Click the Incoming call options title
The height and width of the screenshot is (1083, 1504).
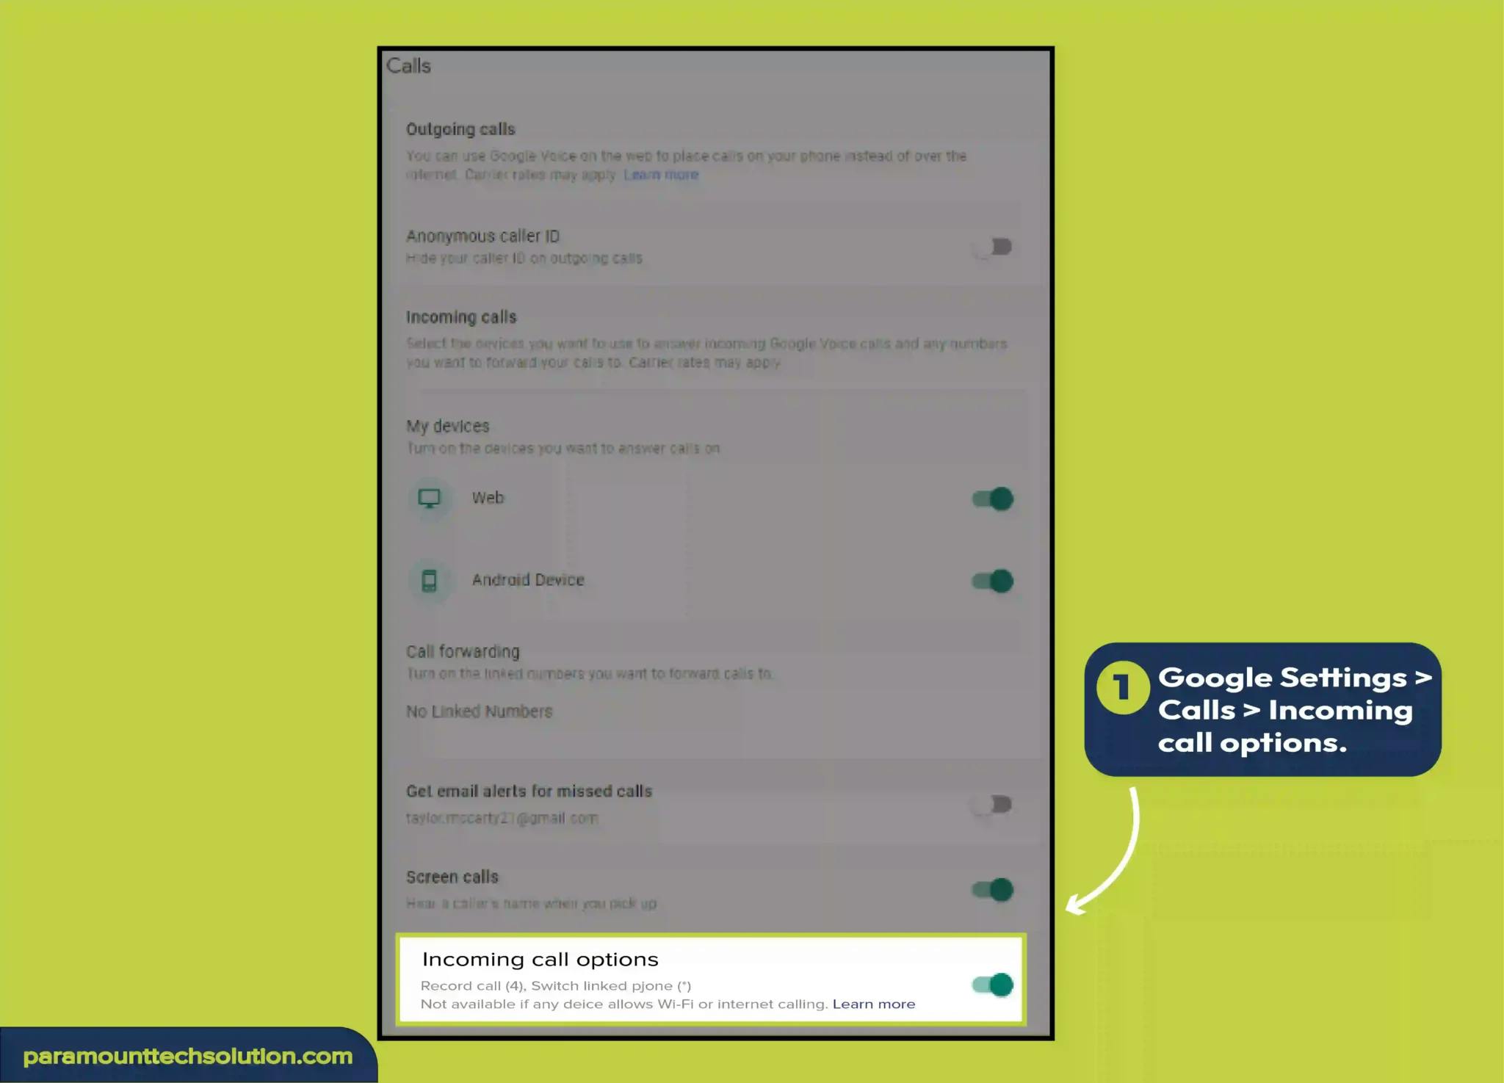(x=540, y=960)
